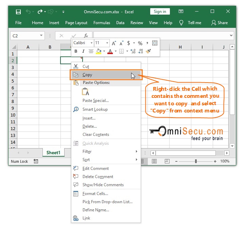
Task: Open the Review ribbon tab
Action: coord(137,23)
